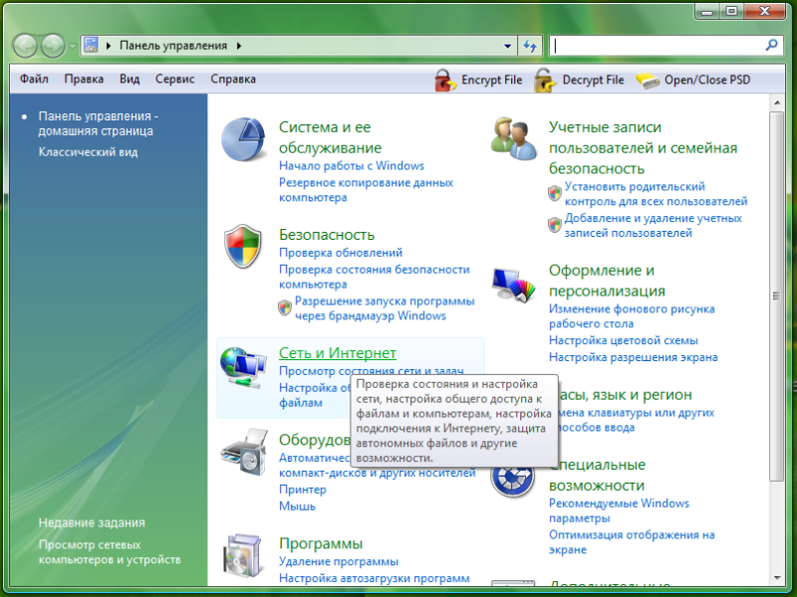This screenshot has height=597, width=797.
Task: Click the vertical scrollbar thumb
Action: [777, 296]
